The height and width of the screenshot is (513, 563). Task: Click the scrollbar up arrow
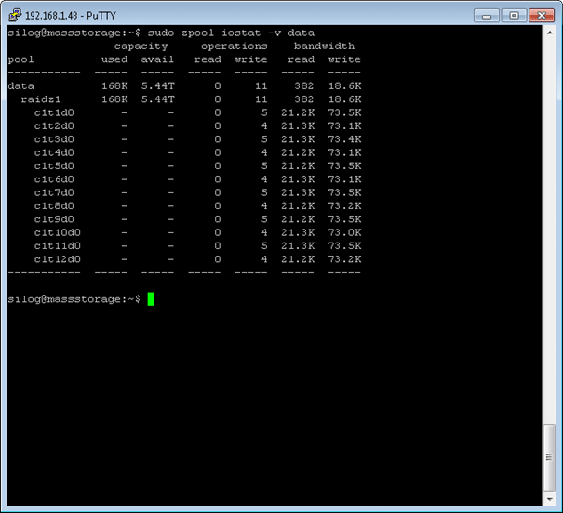(x=549, y=33)
